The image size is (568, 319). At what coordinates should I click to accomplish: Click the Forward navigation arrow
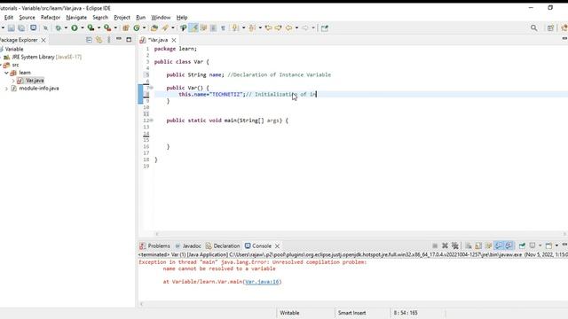305,27
